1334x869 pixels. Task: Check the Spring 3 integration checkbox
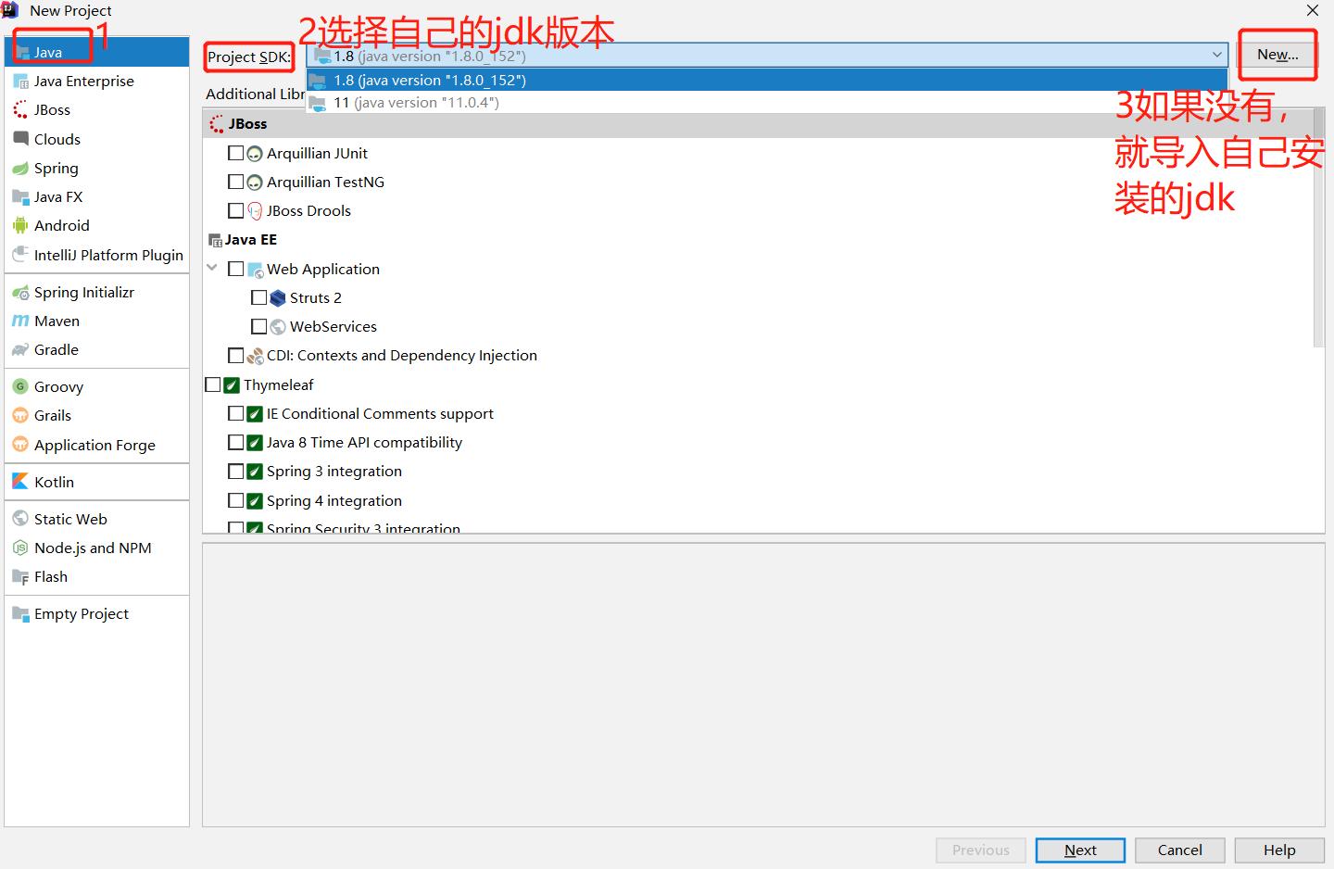coord(235,471)
